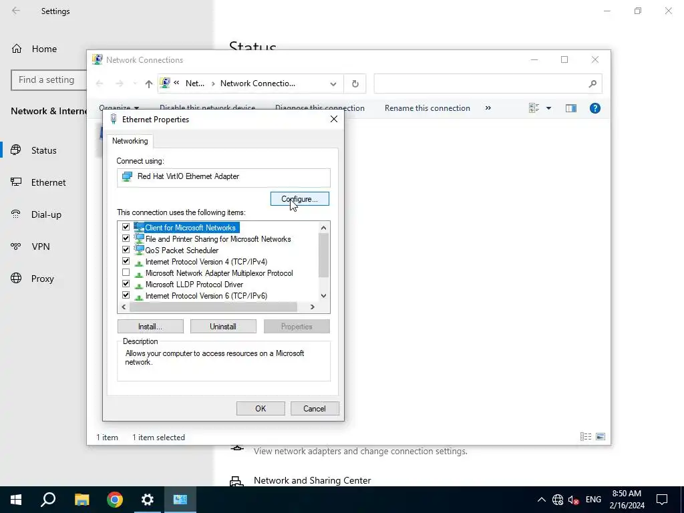The width and height of the screenshot is (684, 513).
Task: Click Net... breadcrumb in address bar
Action: click(195, 83)
